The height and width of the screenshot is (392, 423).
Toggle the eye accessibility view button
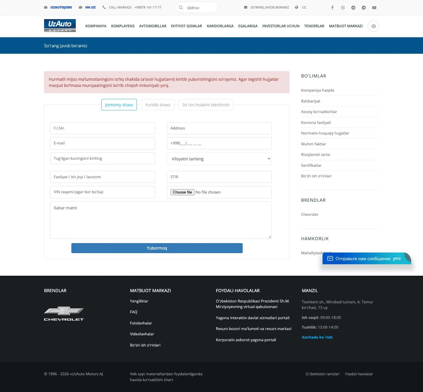(x=373, y=26)
